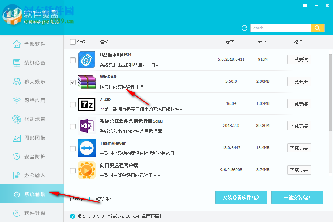Toggle the 全选 select-all checkbox

[73, 42]
